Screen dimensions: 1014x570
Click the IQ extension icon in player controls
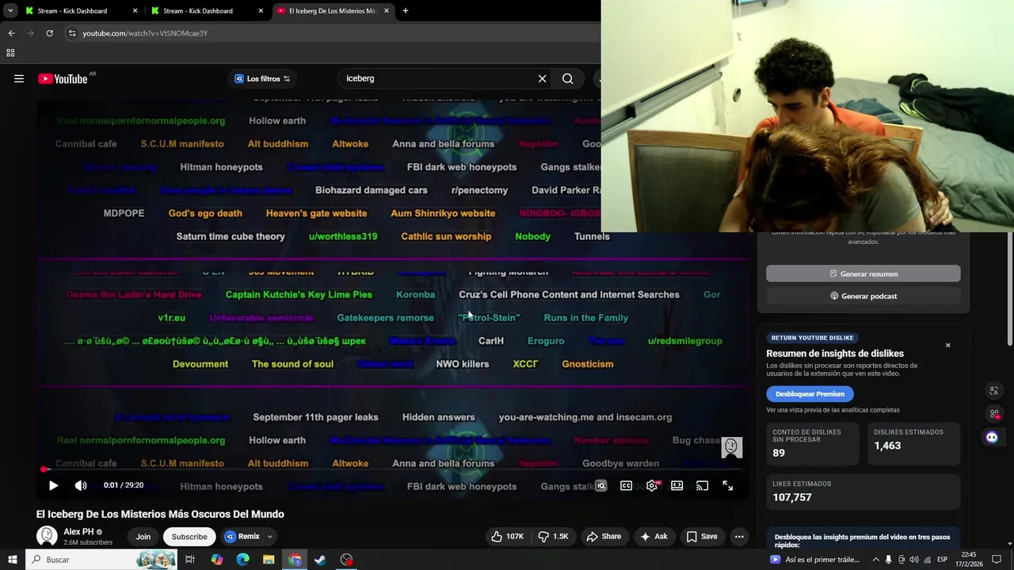(x=601, y=485)
